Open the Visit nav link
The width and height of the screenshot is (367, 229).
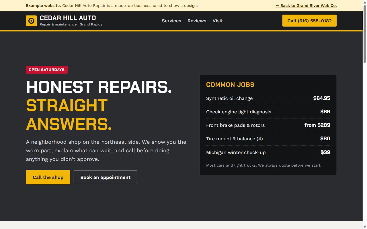point(218,21)
